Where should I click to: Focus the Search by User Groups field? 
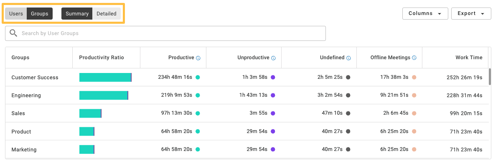[x=165, y=33]
